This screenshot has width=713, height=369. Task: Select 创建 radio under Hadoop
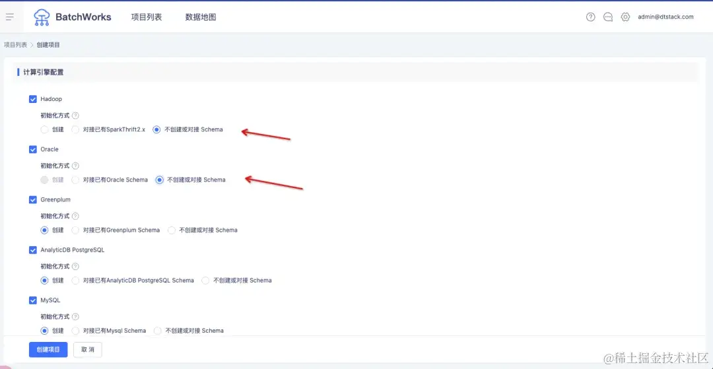pyautogui.click(x=44, y=129)
